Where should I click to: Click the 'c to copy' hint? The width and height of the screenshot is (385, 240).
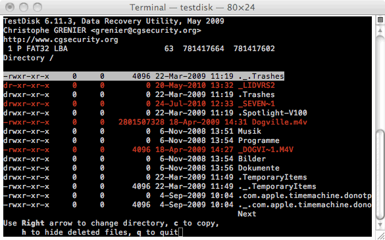pos(196,223)
